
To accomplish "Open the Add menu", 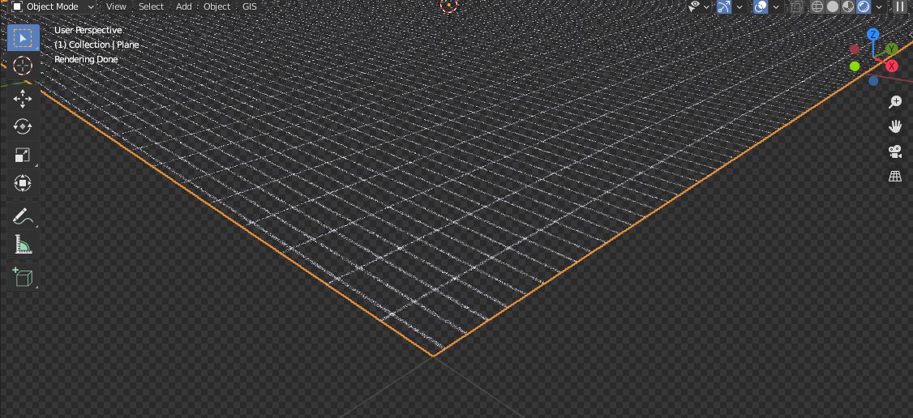I will pos(184,6).
